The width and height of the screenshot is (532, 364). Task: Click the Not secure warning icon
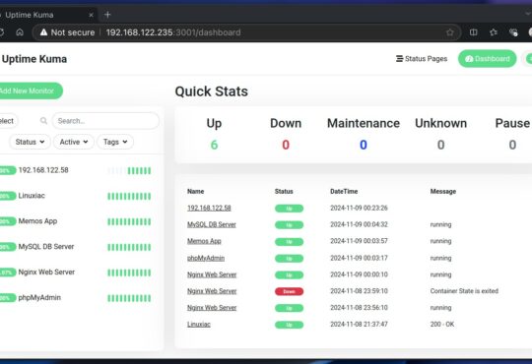pos(43,32)
